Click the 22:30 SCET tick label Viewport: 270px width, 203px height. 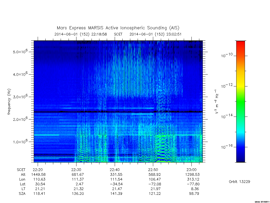(76, 170)
